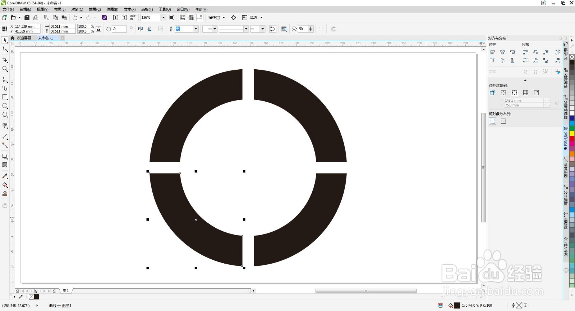Select distribute to selection extent option

coord(492,121)
